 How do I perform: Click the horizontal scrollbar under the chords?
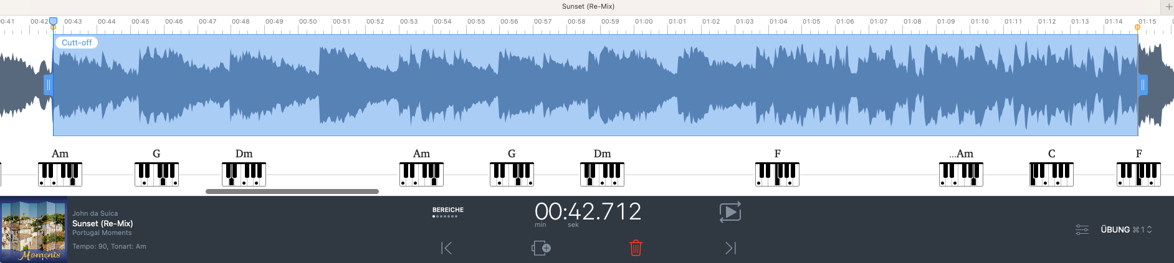click(x=292, y=191)
